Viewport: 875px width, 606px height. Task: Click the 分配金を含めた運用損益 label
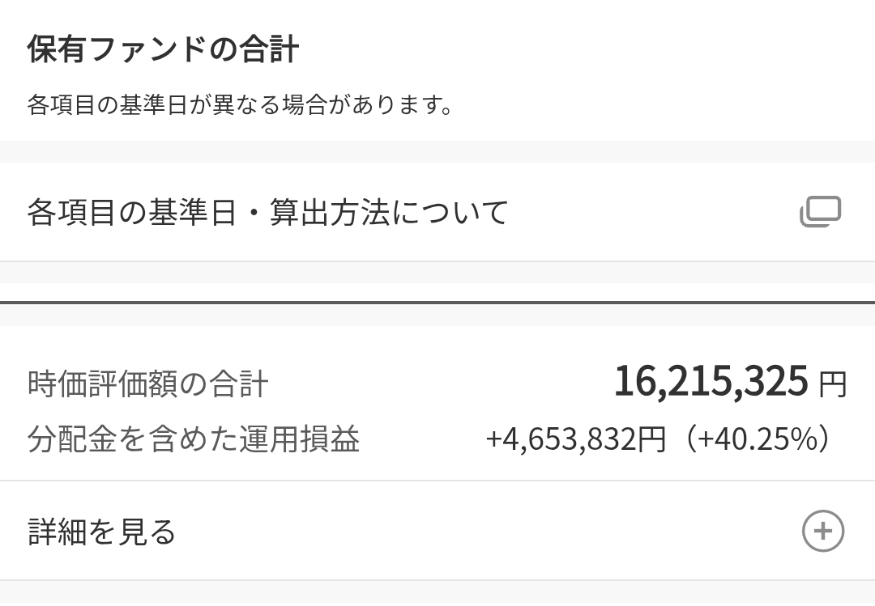point(193,439)
